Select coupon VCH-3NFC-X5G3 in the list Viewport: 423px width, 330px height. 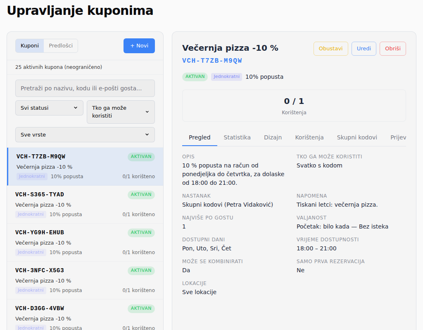[x=85, y=280]
